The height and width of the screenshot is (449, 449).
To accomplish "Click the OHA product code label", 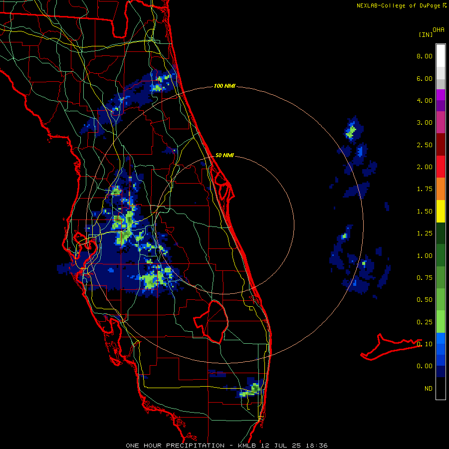I will (x=439, y=30).
